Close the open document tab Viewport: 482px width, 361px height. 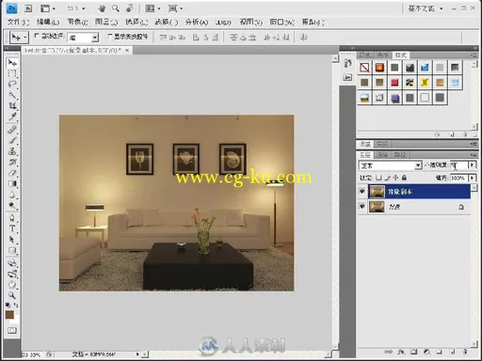coord(127,50)
